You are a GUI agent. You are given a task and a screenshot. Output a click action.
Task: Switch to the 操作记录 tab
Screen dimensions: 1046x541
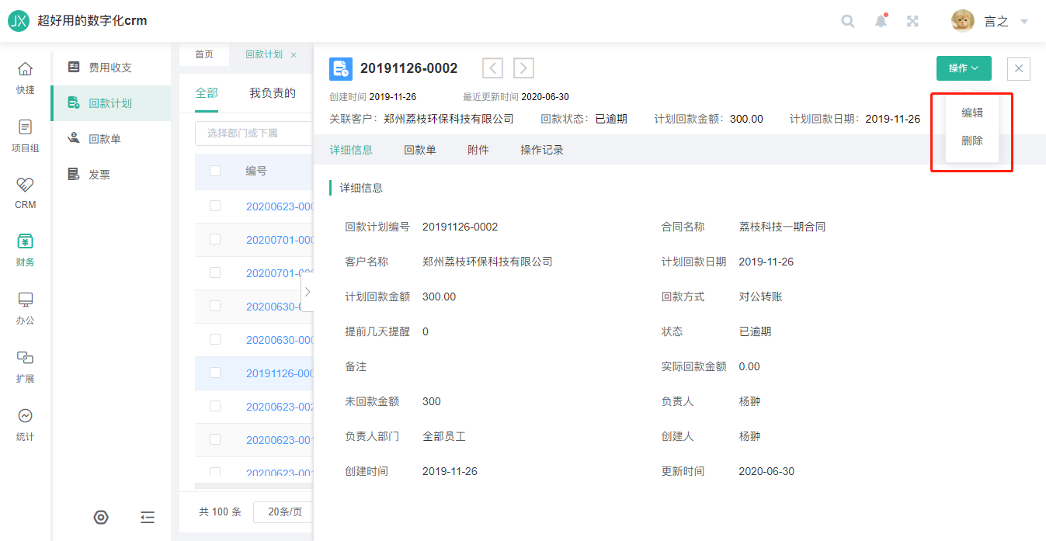click(541, 150)
